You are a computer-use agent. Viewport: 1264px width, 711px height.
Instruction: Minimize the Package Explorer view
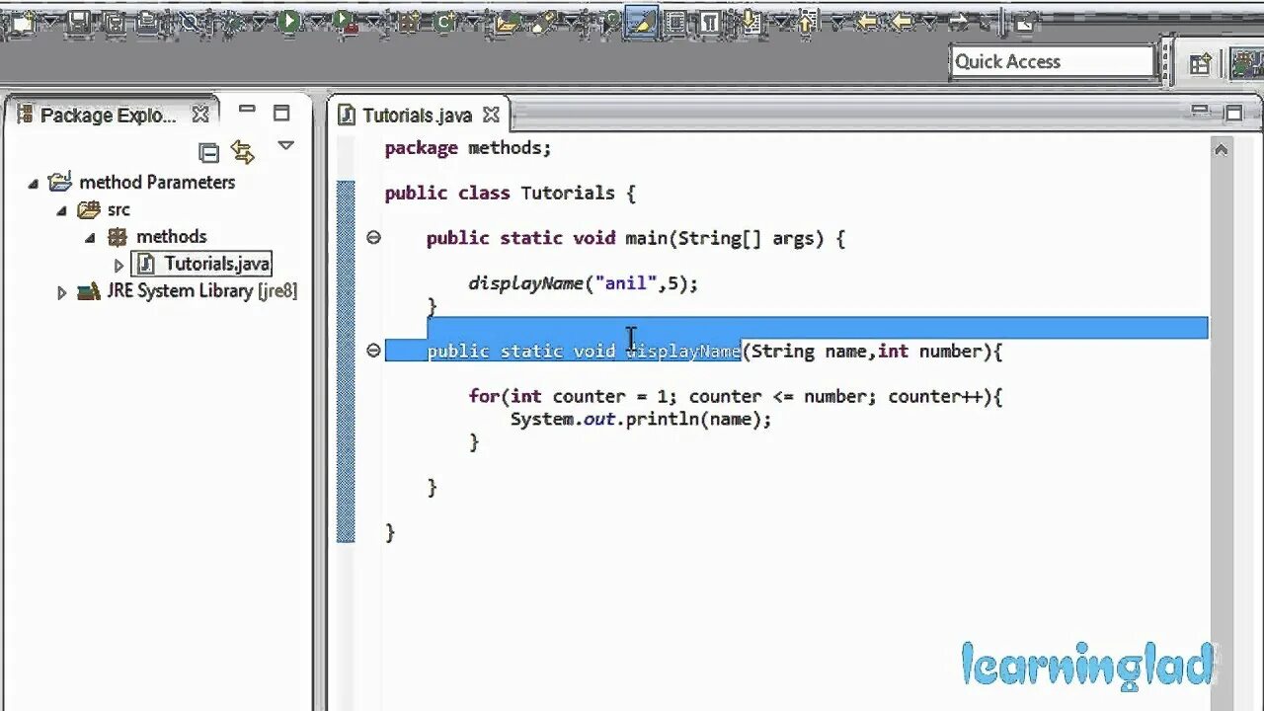[247, 111]
